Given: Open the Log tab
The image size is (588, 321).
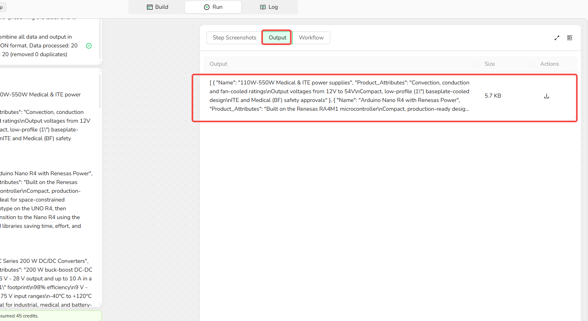Looking at the screenshot, I should (269, 7).
